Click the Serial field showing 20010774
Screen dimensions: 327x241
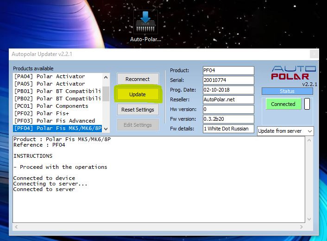pyautogui.click(x=228, y=80)
